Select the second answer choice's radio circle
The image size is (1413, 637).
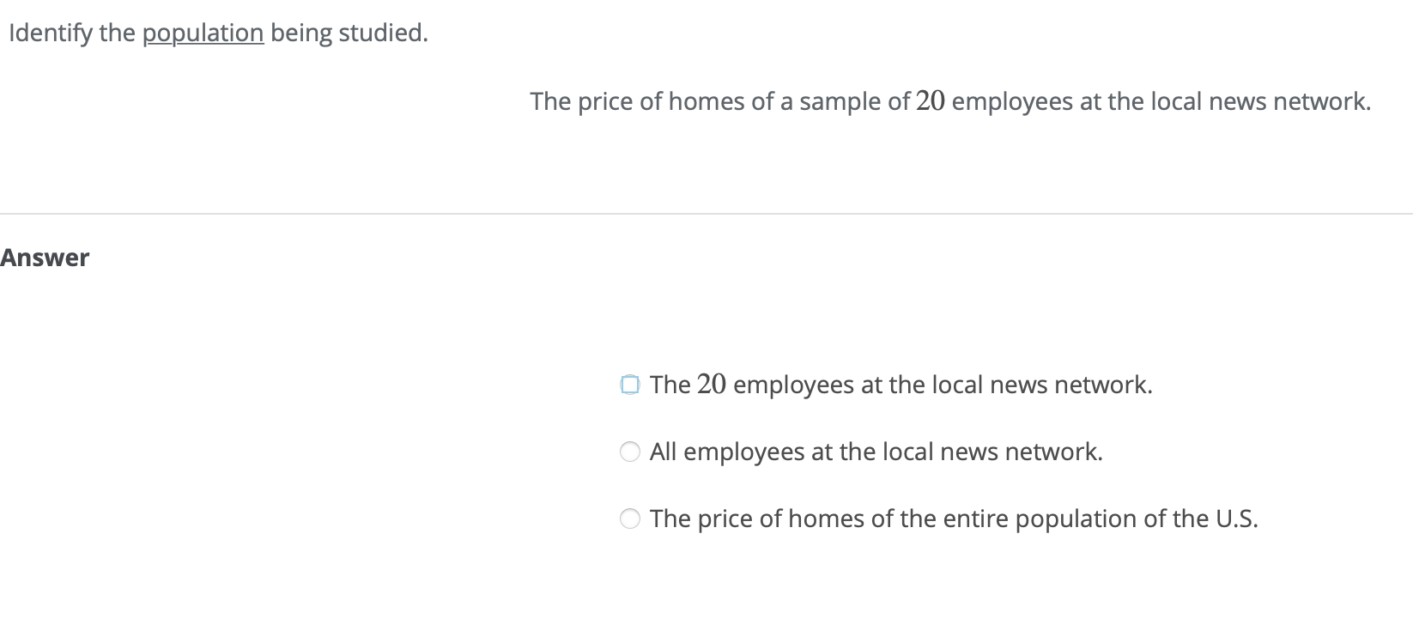coord(629,450)
